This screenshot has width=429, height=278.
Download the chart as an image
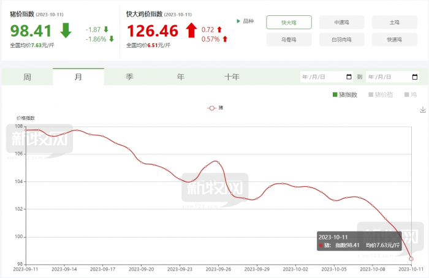423,110
